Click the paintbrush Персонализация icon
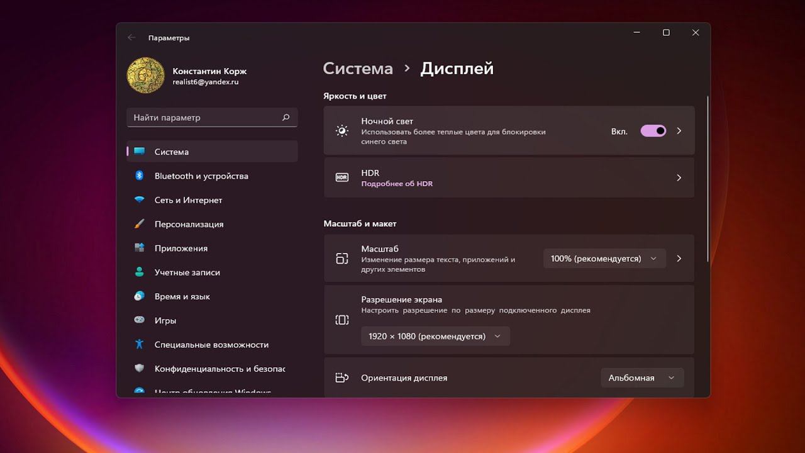805x453 pixels. pyautogui.click(x=140, y=224)
